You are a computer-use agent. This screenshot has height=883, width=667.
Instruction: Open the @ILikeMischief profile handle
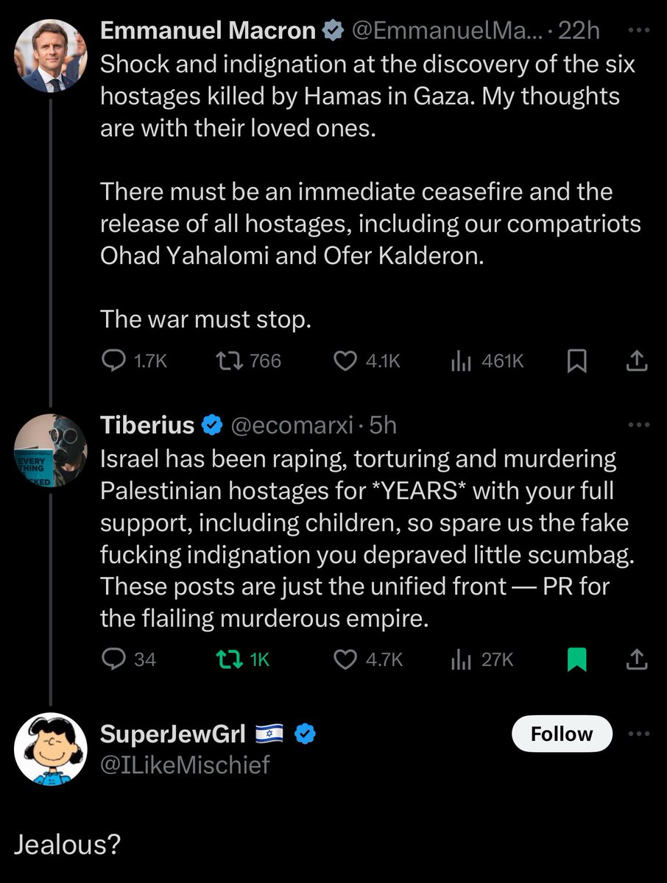[185, 765]
